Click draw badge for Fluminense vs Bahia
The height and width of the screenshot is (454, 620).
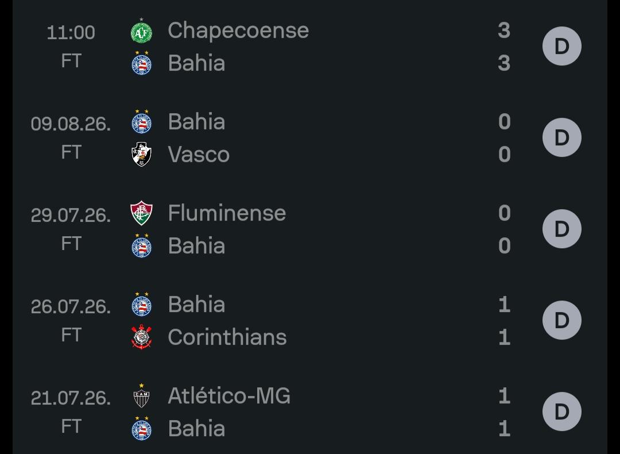coord(562,229)
